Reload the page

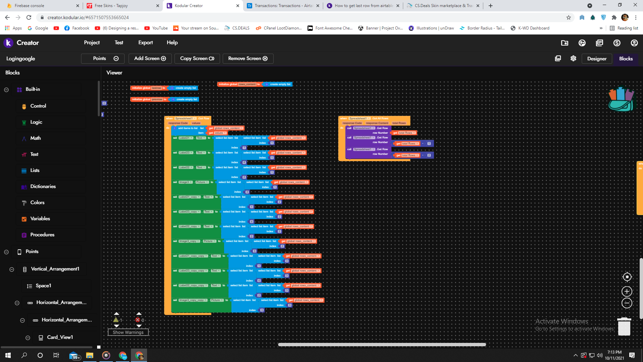click(29, 17)
